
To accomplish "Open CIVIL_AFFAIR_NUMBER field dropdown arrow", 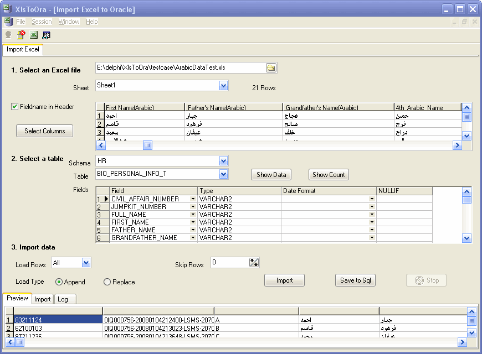I will (x=193, y=199).
